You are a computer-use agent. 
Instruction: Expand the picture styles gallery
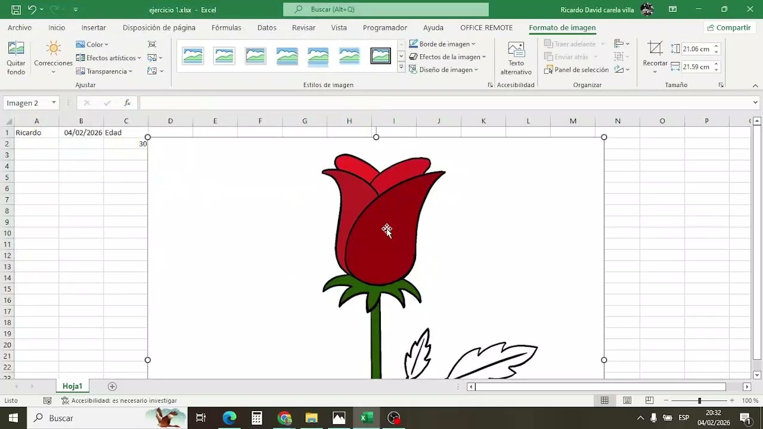click(401, 68)
